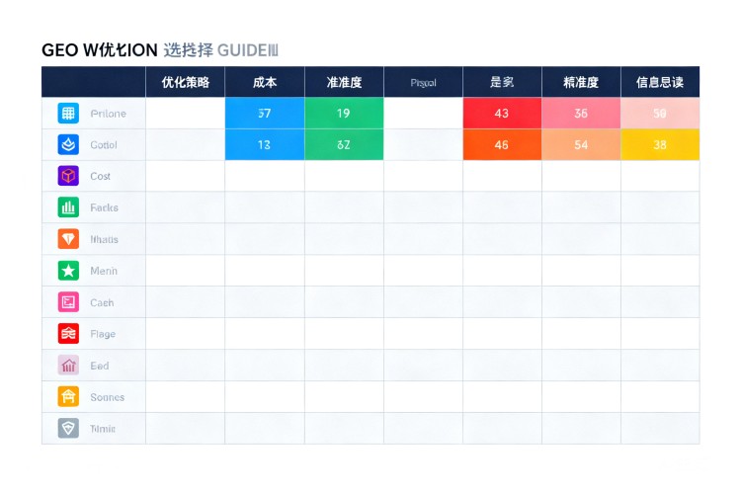Click the yellow cell with value 38
This screenshot has height=494, width=741.
coord(660,144)
